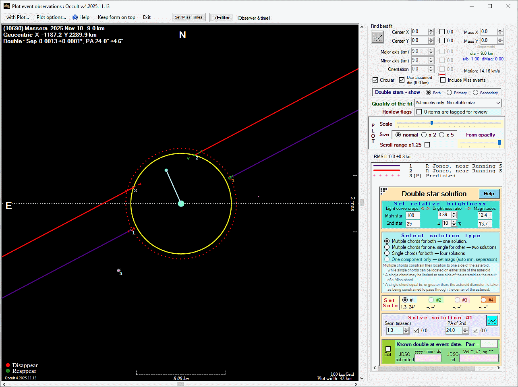Click the Main star light curve drop field
This screenshot has height=387, width=518.
(412, 215)
